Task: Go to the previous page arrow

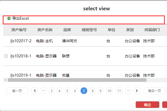Action: (x=34, y=91)
